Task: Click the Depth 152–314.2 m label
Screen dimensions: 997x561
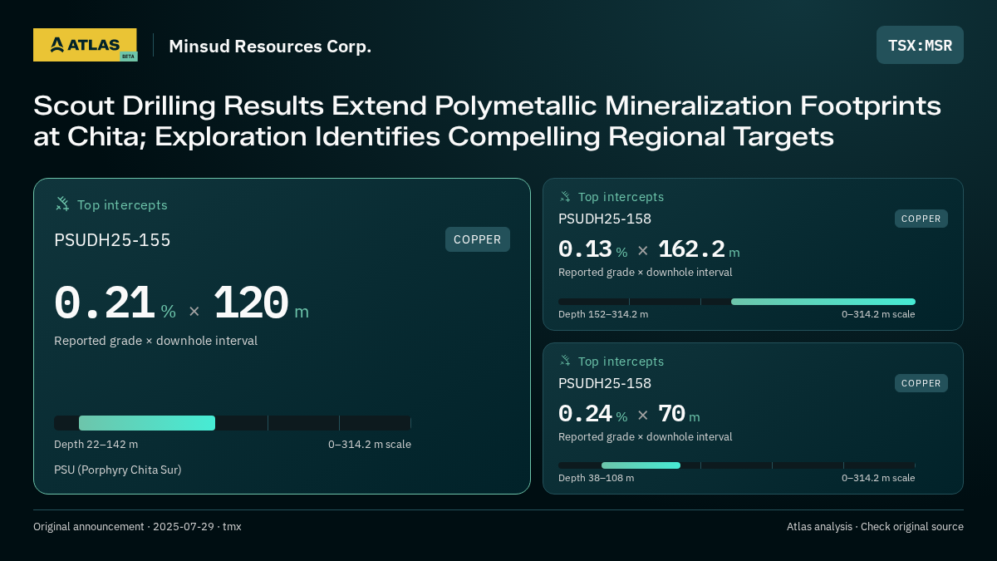Action: click(x=603, y=314)
